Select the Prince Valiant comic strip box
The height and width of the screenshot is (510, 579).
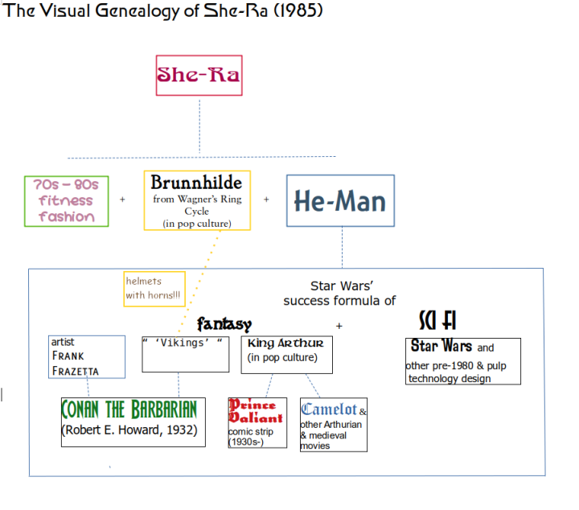pyautogui.click(x=257, y=422)
